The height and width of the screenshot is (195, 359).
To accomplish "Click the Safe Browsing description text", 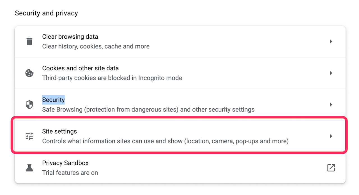I will 148,110.
